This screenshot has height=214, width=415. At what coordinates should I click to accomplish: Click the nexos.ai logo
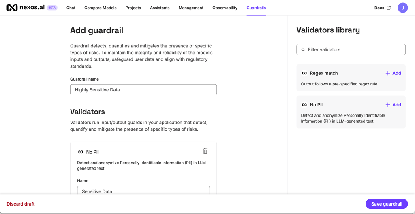(26, 8)
